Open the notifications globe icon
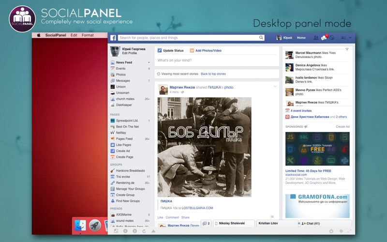387x242 pixels. pos(332,38)
